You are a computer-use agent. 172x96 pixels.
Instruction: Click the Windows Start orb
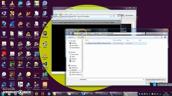(x=2, y=94)
